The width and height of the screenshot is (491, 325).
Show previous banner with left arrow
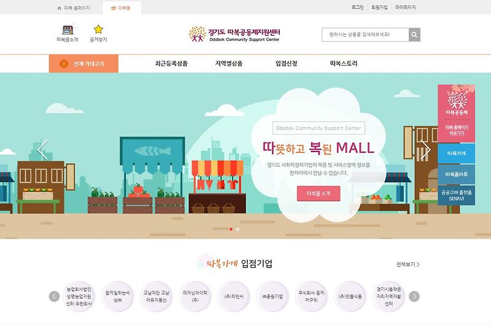tap(43, 150)
